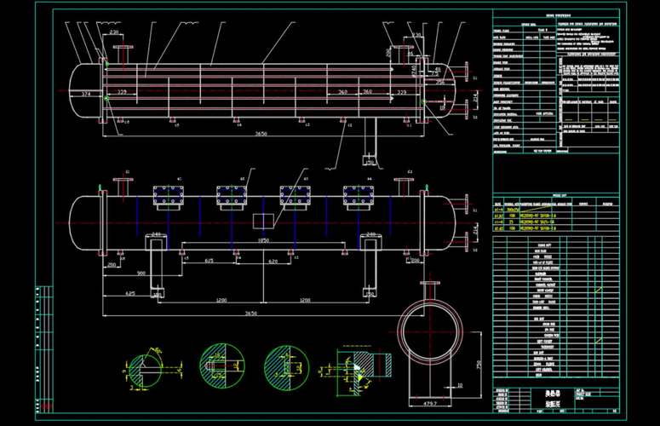This screenshot has height=426, width=660.
Task: Click the left saddle support in lower view
Action: pos(157,265)
